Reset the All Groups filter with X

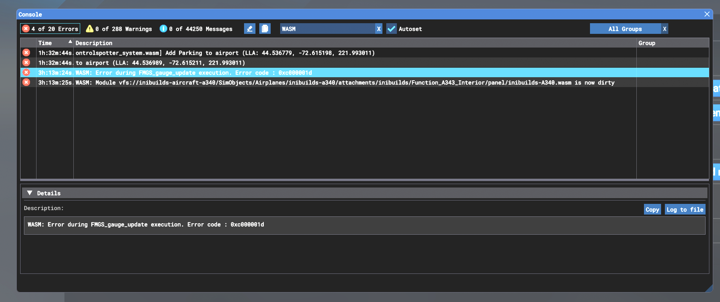click(x=664, y=29)
